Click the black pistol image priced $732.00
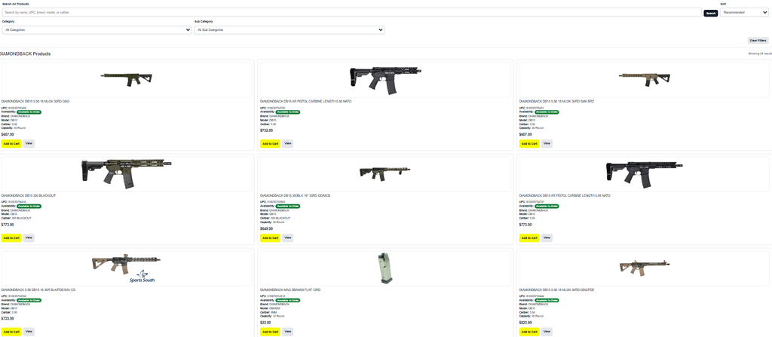This screenshot has height=337, width=772. (x=385, y=81)
